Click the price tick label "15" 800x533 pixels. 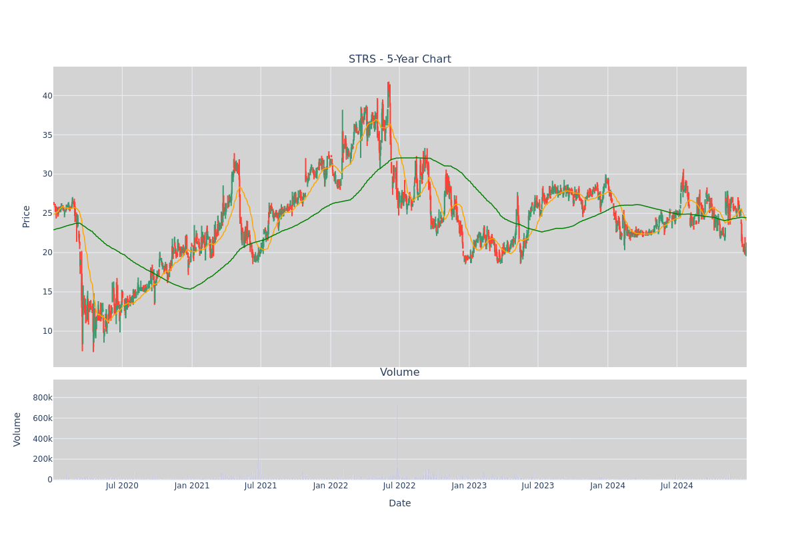pos(47,292)
